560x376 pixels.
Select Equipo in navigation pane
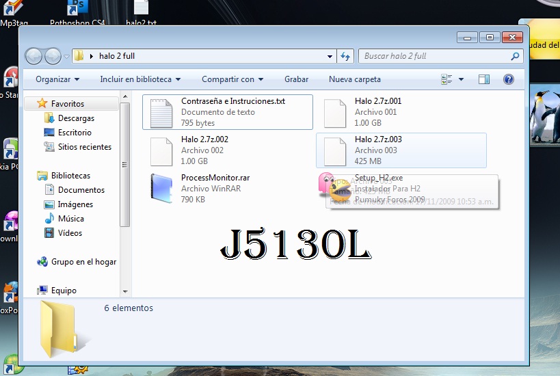(64, 291)
